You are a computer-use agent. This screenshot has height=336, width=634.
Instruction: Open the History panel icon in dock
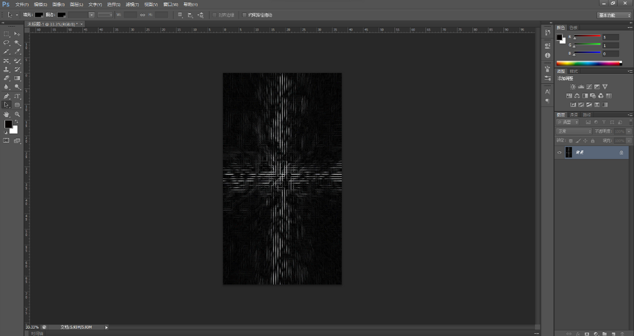coord(547,33)
